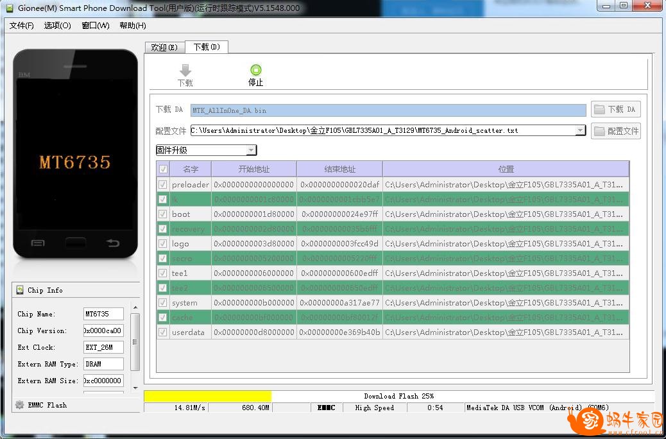The height and width of the screenshot is (439, 666).
Task: Toggle the userdata row checkbox
Action: [163, 332]
